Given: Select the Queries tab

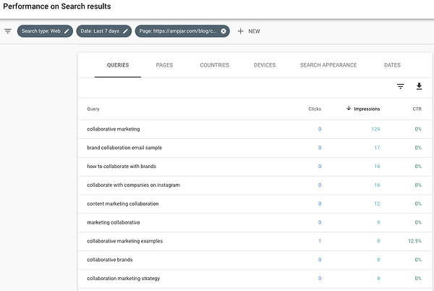Looking at the screenshot, I should 117,65.
